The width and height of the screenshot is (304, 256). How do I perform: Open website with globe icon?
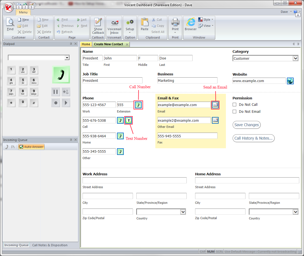point(290,81)
